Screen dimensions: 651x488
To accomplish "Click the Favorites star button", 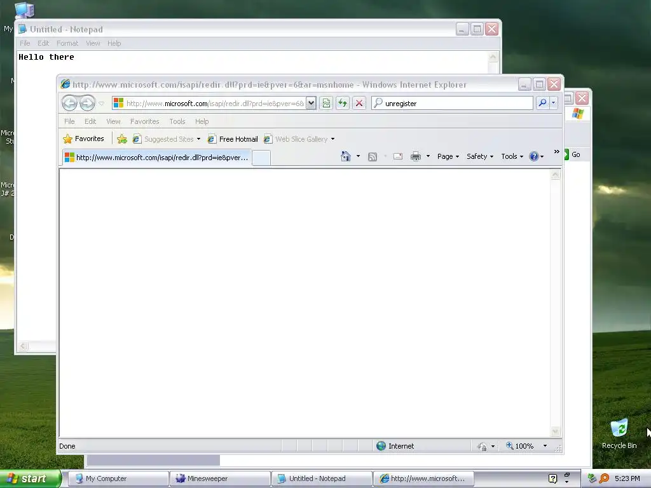I will [83, 139].
